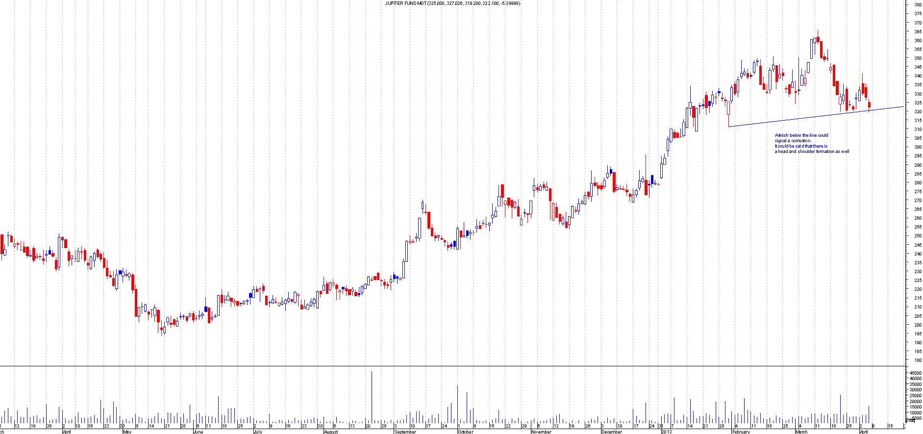
Task: Select the August month label on time axis
Action: (x=331, y=432)
